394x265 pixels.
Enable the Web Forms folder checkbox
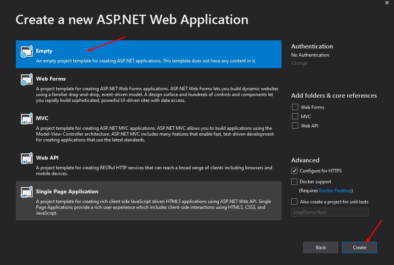[x=295, y=107]
